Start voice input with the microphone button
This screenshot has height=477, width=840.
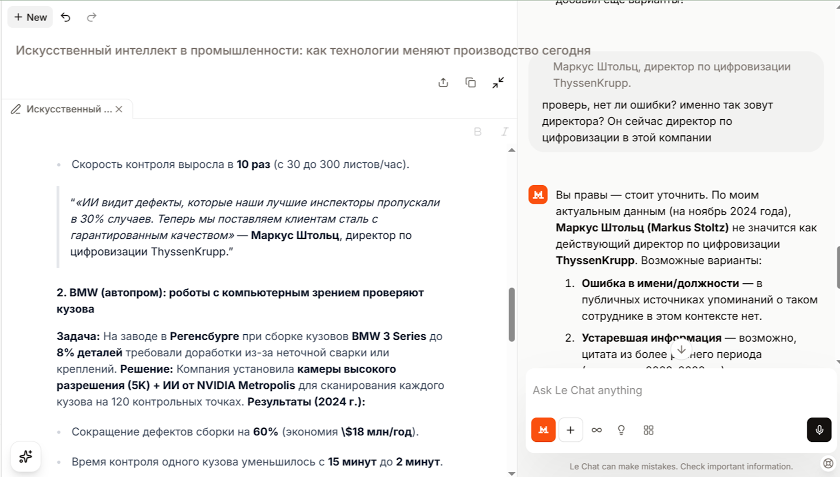tap(818, 430)
